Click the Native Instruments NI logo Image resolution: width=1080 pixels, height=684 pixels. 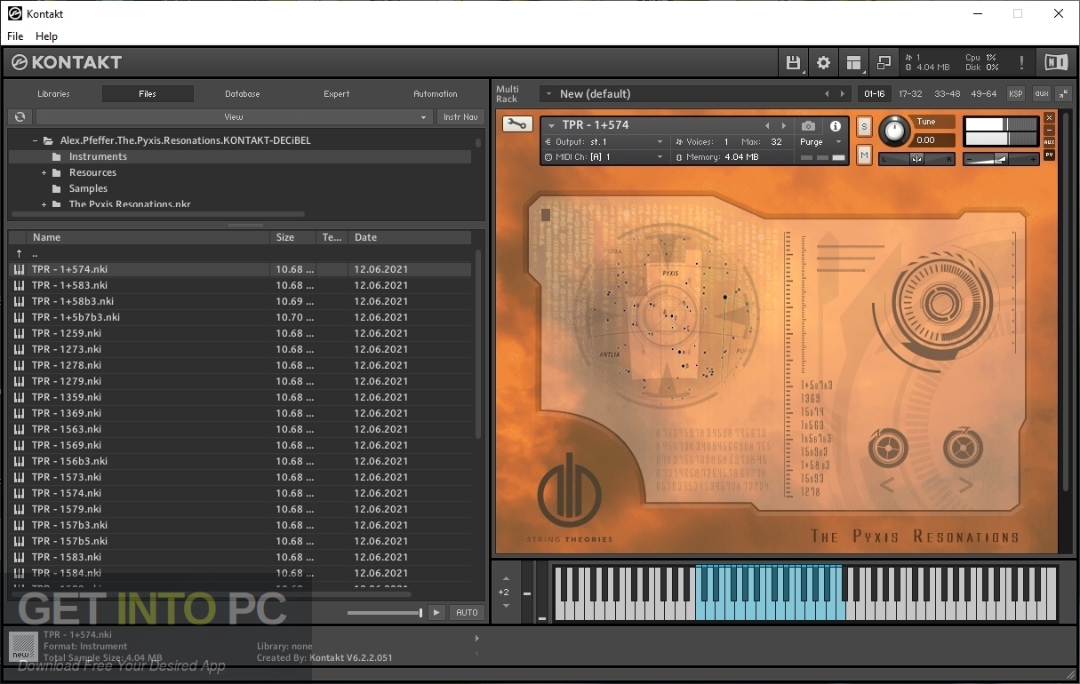click(1055, 62)
